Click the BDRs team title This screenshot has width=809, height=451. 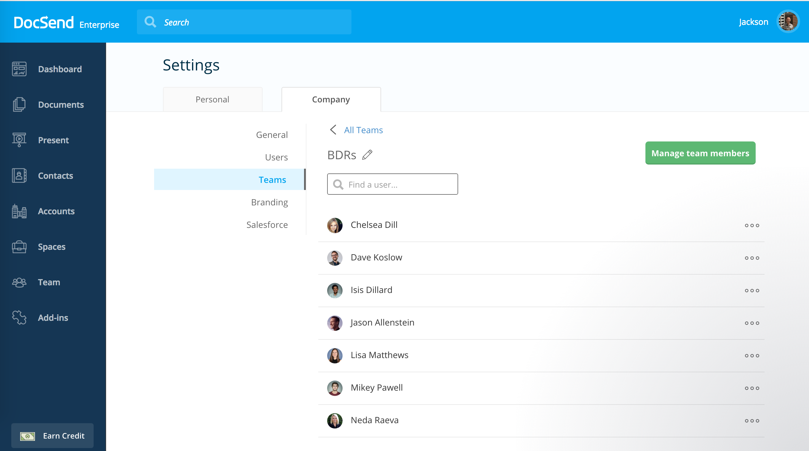click(x=342, y=155)
